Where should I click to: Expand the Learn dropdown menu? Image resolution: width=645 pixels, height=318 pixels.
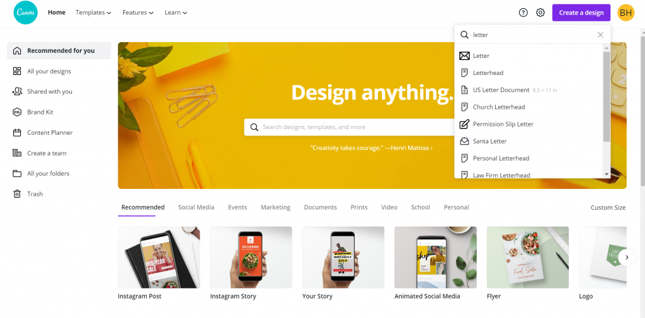pos(176,13)
